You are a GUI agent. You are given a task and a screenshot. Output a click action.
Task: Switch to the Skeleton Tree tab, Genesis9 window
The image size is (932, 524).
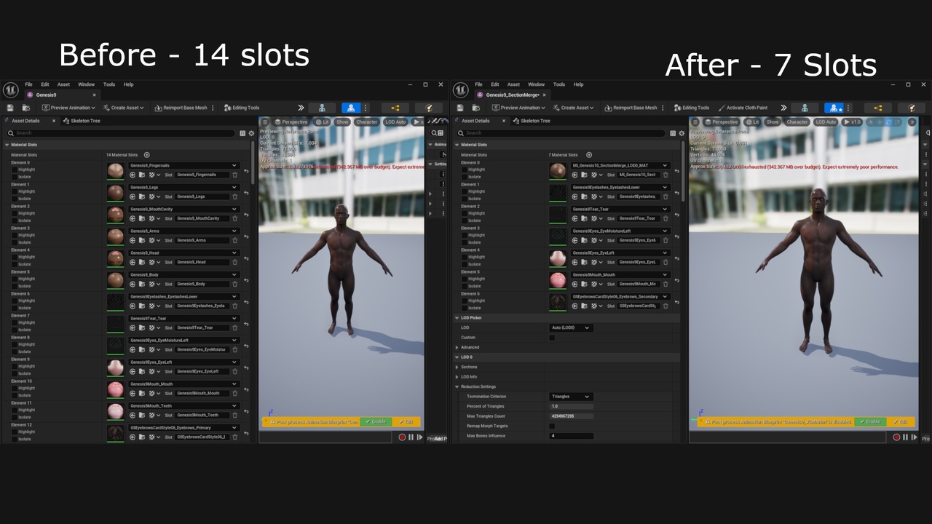click(x=82, y=121)
